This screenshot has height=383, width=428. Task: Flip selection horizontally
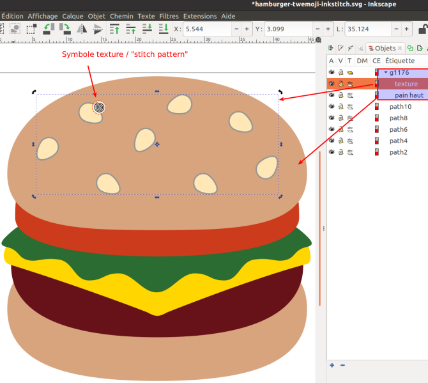pos(82,29)
